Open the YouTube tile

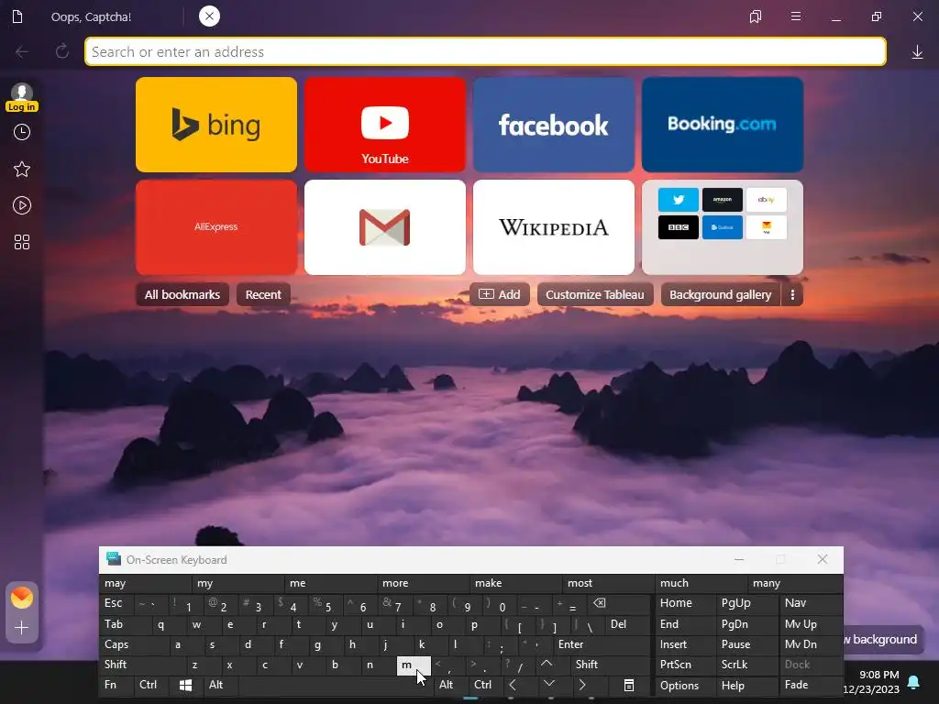point(385,125)
